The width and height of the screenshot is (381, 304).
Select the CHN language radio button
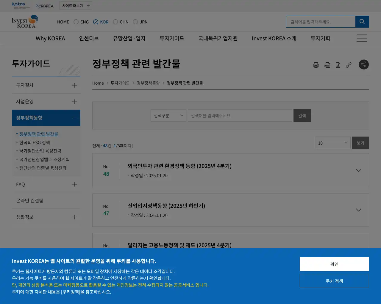[x=115, y=22]
